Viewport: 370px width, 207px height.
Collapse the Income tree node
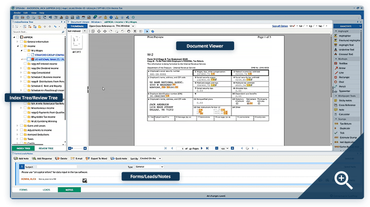point(17,46)
